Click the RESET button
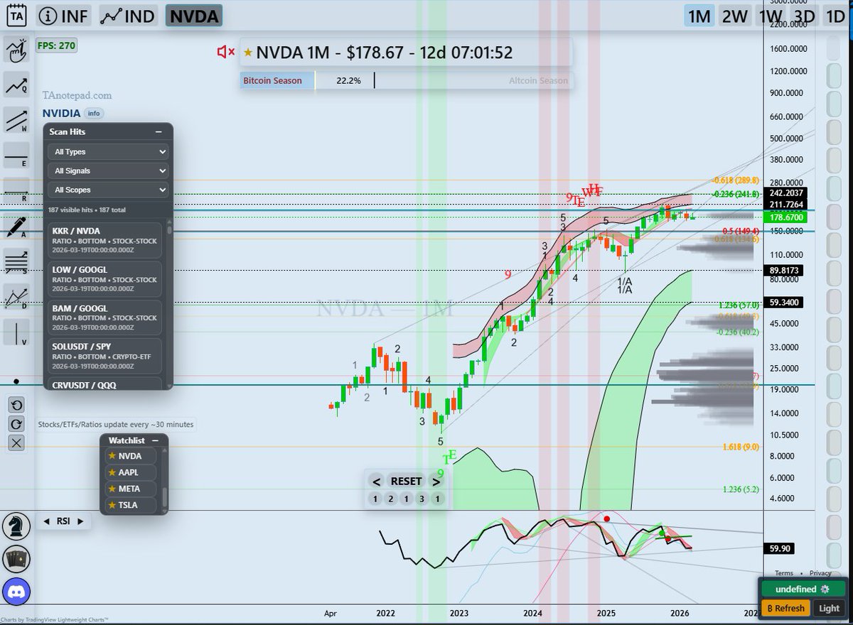This screenshot has width=853, height=625. [x=406, y=481]
